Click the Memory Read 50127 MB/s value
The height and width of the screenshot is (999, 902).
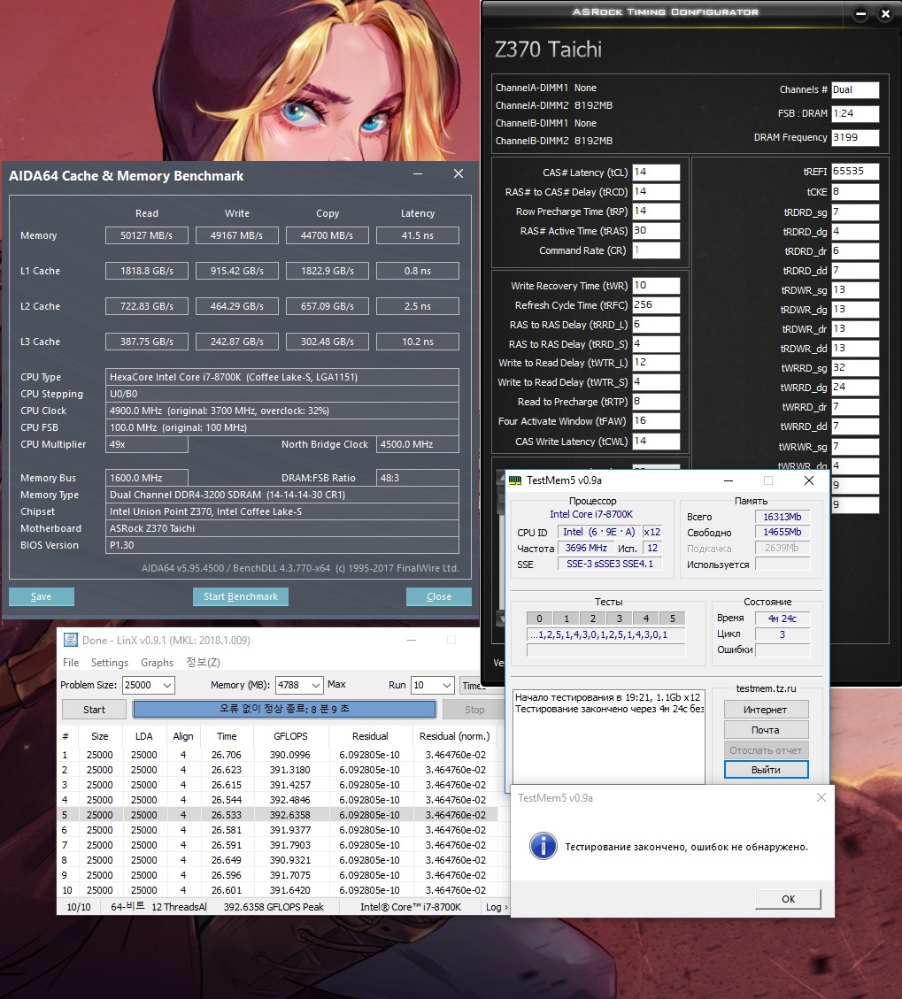(147, 235)
